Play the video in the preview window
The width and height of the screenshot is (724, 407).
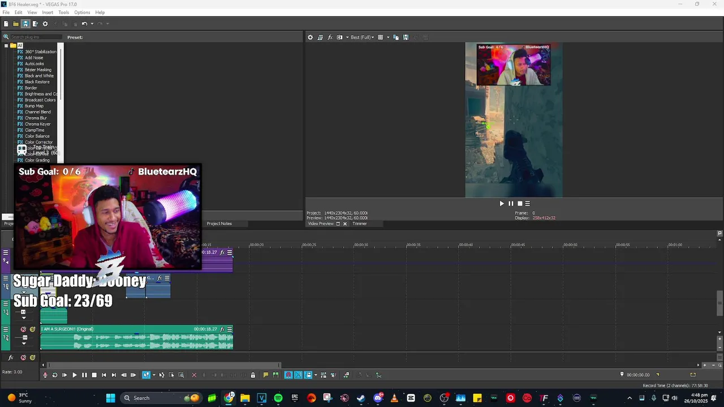tap(501, 203)
